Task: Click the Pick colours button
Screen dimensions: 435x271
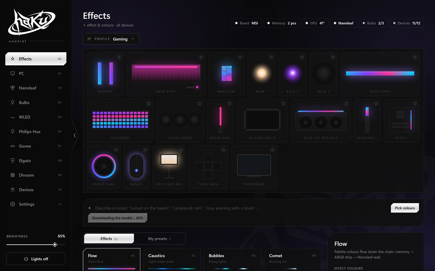Action: pyautogui.click(x=405, y=208)
